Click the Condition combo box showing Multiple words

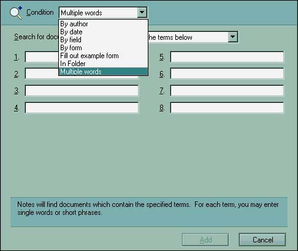coord(103,13)
